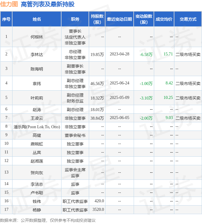This screenshot has height=223, width=202.
Task: Click the 数据来源 footer note
Action: coord(48,220)
